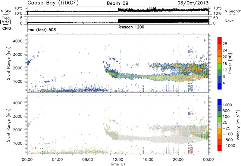Click the velocity panel 'Slant Range [km]' label
This screenshot has height=166, width=241.
coord(8,125)
